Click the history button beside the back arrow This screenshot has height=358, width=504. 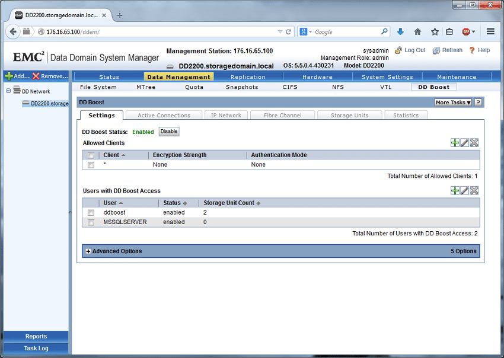coord(26,31)
